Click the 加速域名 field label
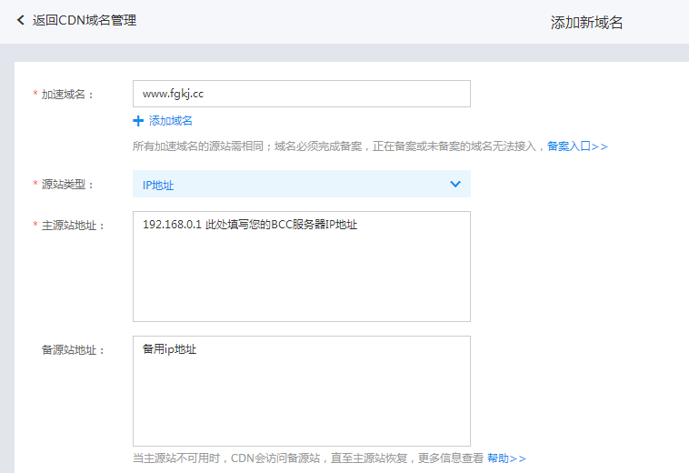Viewport: 689px width, 473px height. click(x=68, y=95)
